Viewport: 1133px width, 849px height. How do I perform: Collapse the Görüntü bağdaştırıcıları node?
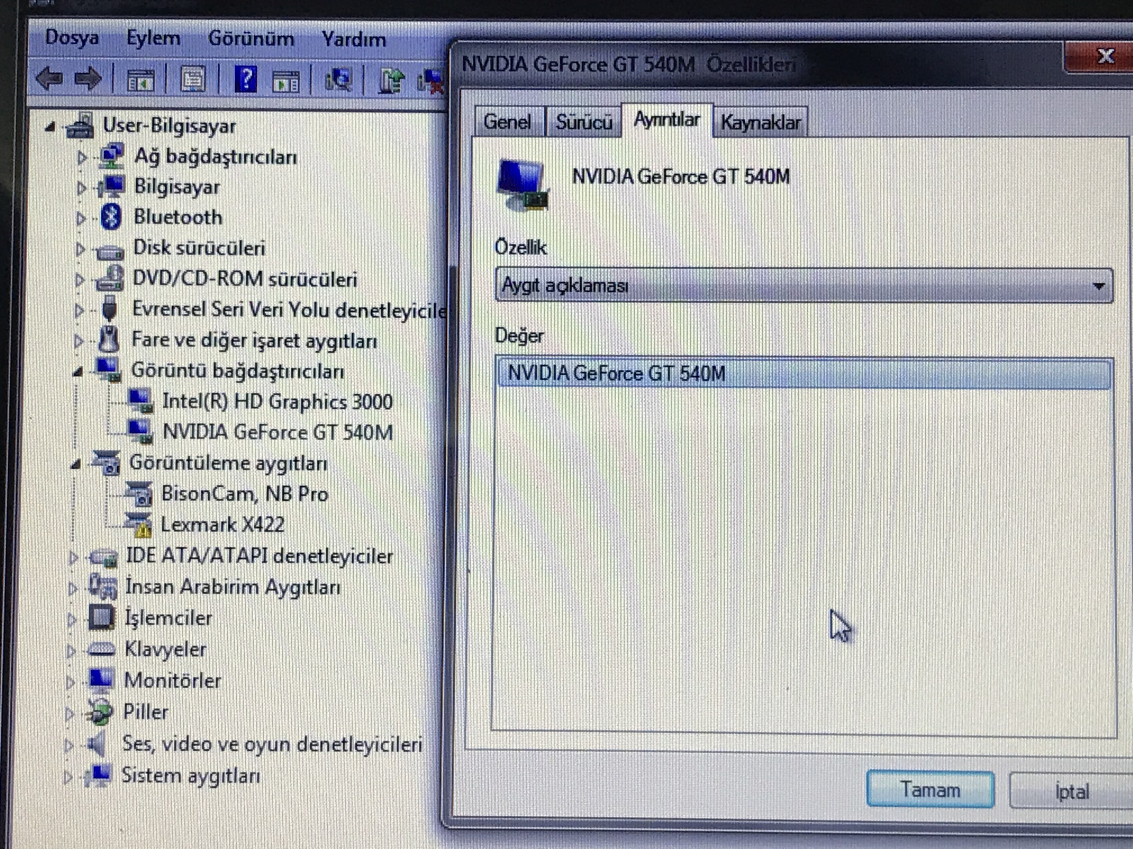77,371
